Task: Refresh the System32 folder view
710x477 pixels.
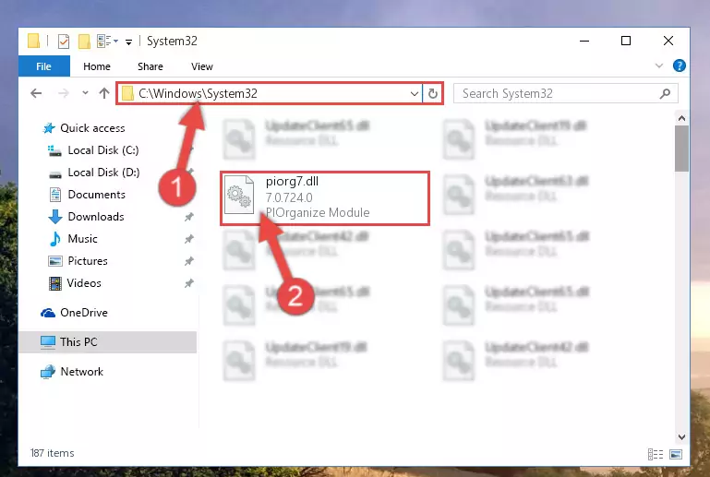Action: click(x=433, y=94)
